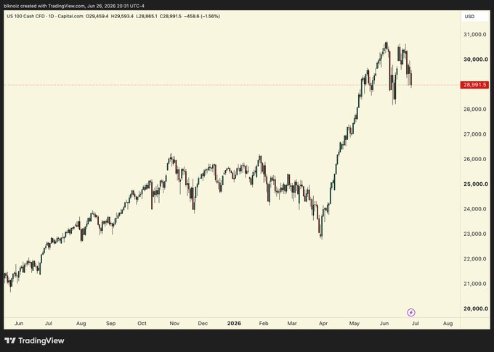
Task: Click the Apr time axis label
Action: 323,324
